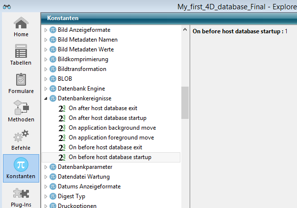Screen dimensions: 297x208
Task: Go to the Methoden section
Action: click(21, 108)
